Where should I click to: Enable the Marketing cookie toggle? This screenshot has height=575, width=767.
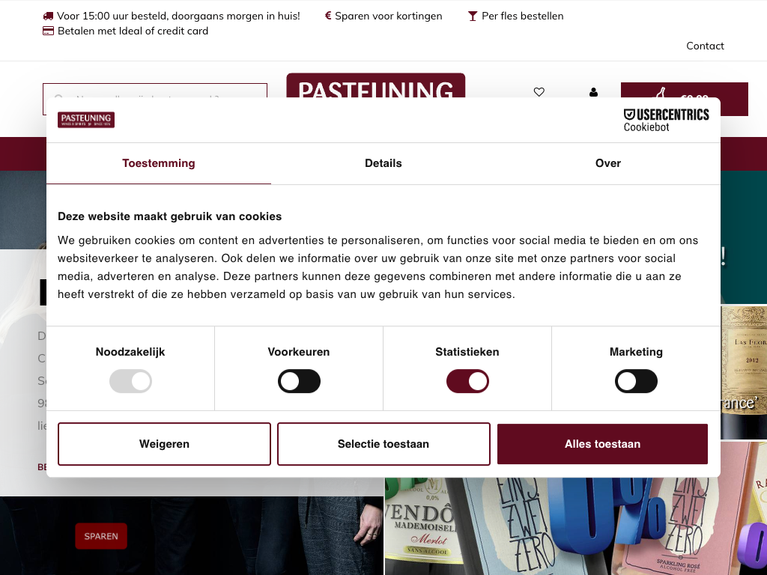point(636,381)
